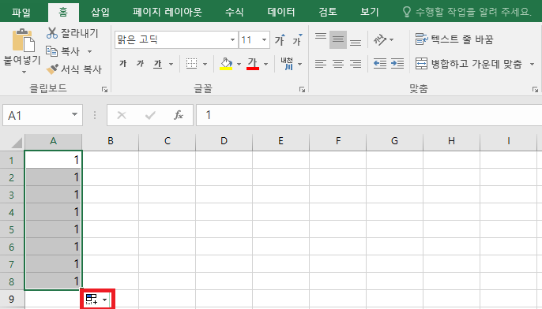Click the text orientation icon
The height and width of the screenshot is (309, 542).
point(380,39)
